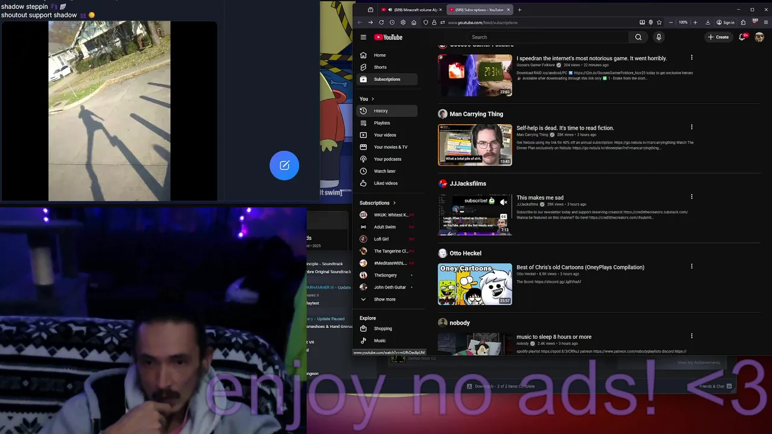Viewport: 772px width, 434px height.
Task: Click the YouTube logo
Action: point(388,37)
